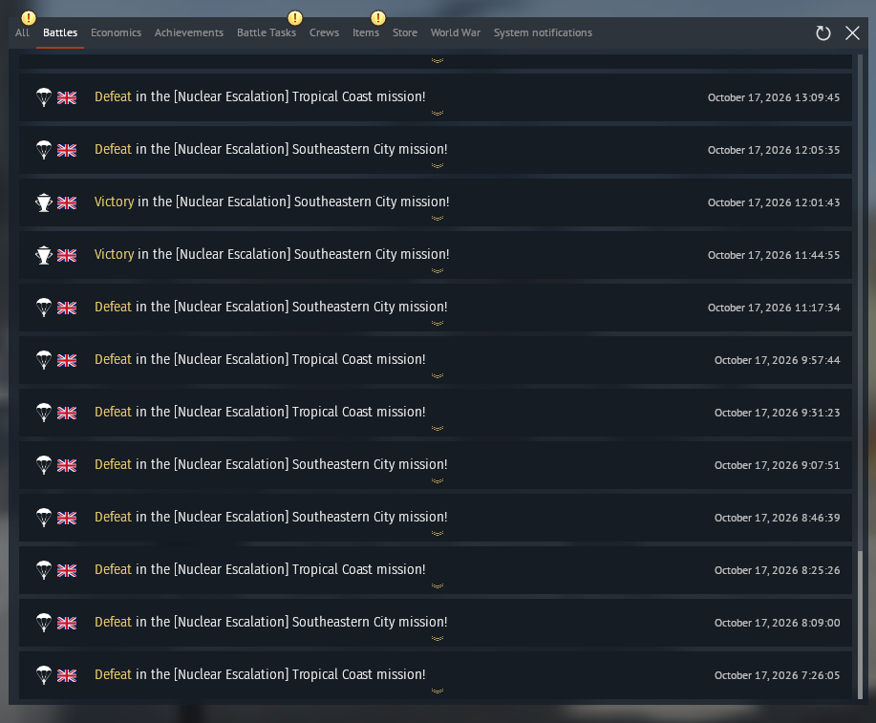
Task: Click the message list scrollbar thumb
Action: (x=861, y=624)
